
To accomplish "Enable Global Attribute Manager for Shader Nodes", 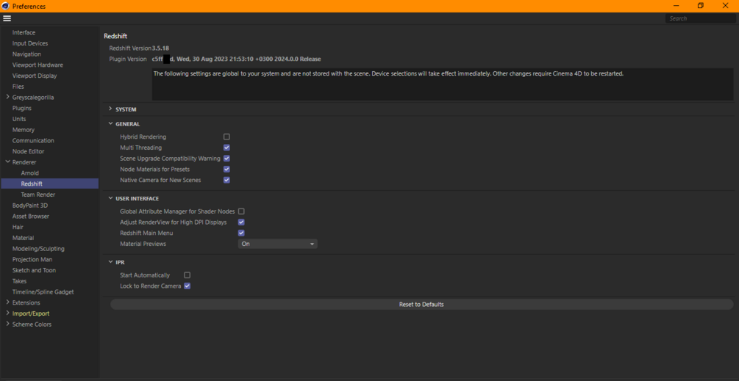I will (x=241, y=211).
